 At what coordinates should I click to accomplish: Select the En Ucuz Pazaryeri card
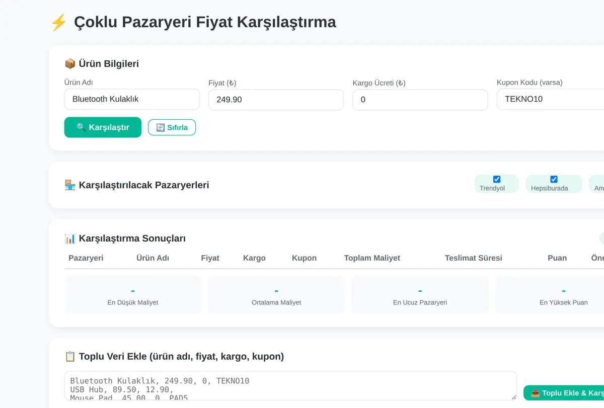420,295
